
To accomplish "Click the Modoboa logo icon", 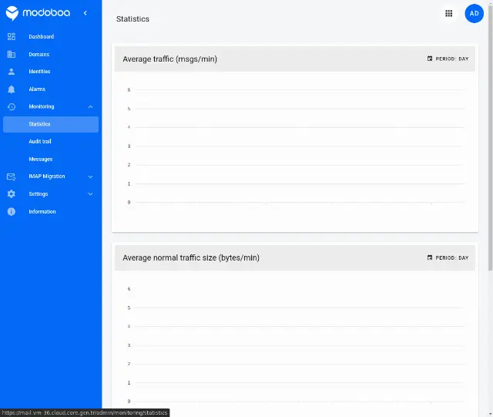I will pyautogui.click(x=12, y=13).
